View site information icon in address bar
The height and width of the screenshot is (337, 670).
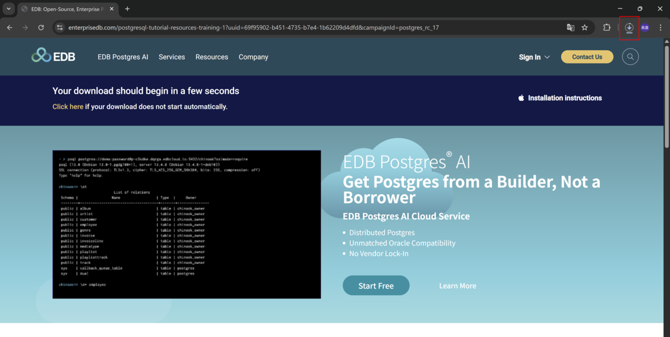(x=60, y=27)
